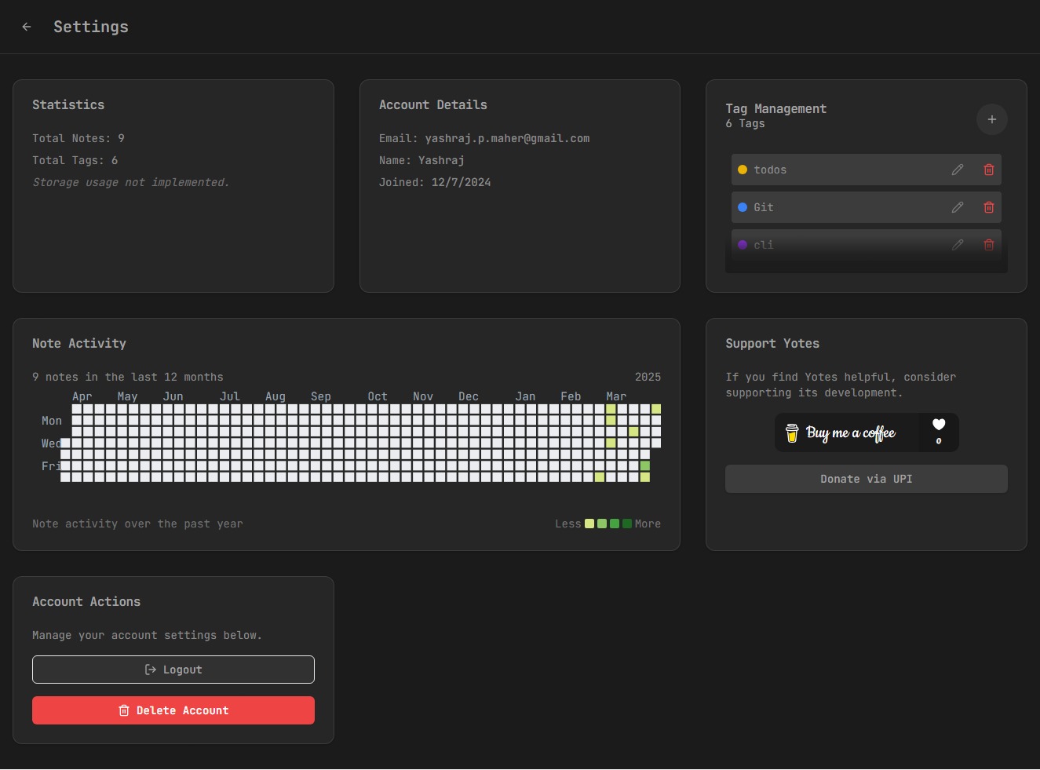This screenshot has height=770, width=1040.
Task: Open the Donate via UPI option
Action: [867, 479]
